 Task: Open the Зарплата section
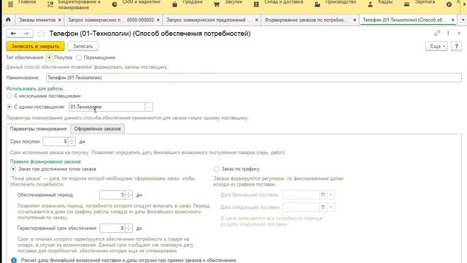420,3
